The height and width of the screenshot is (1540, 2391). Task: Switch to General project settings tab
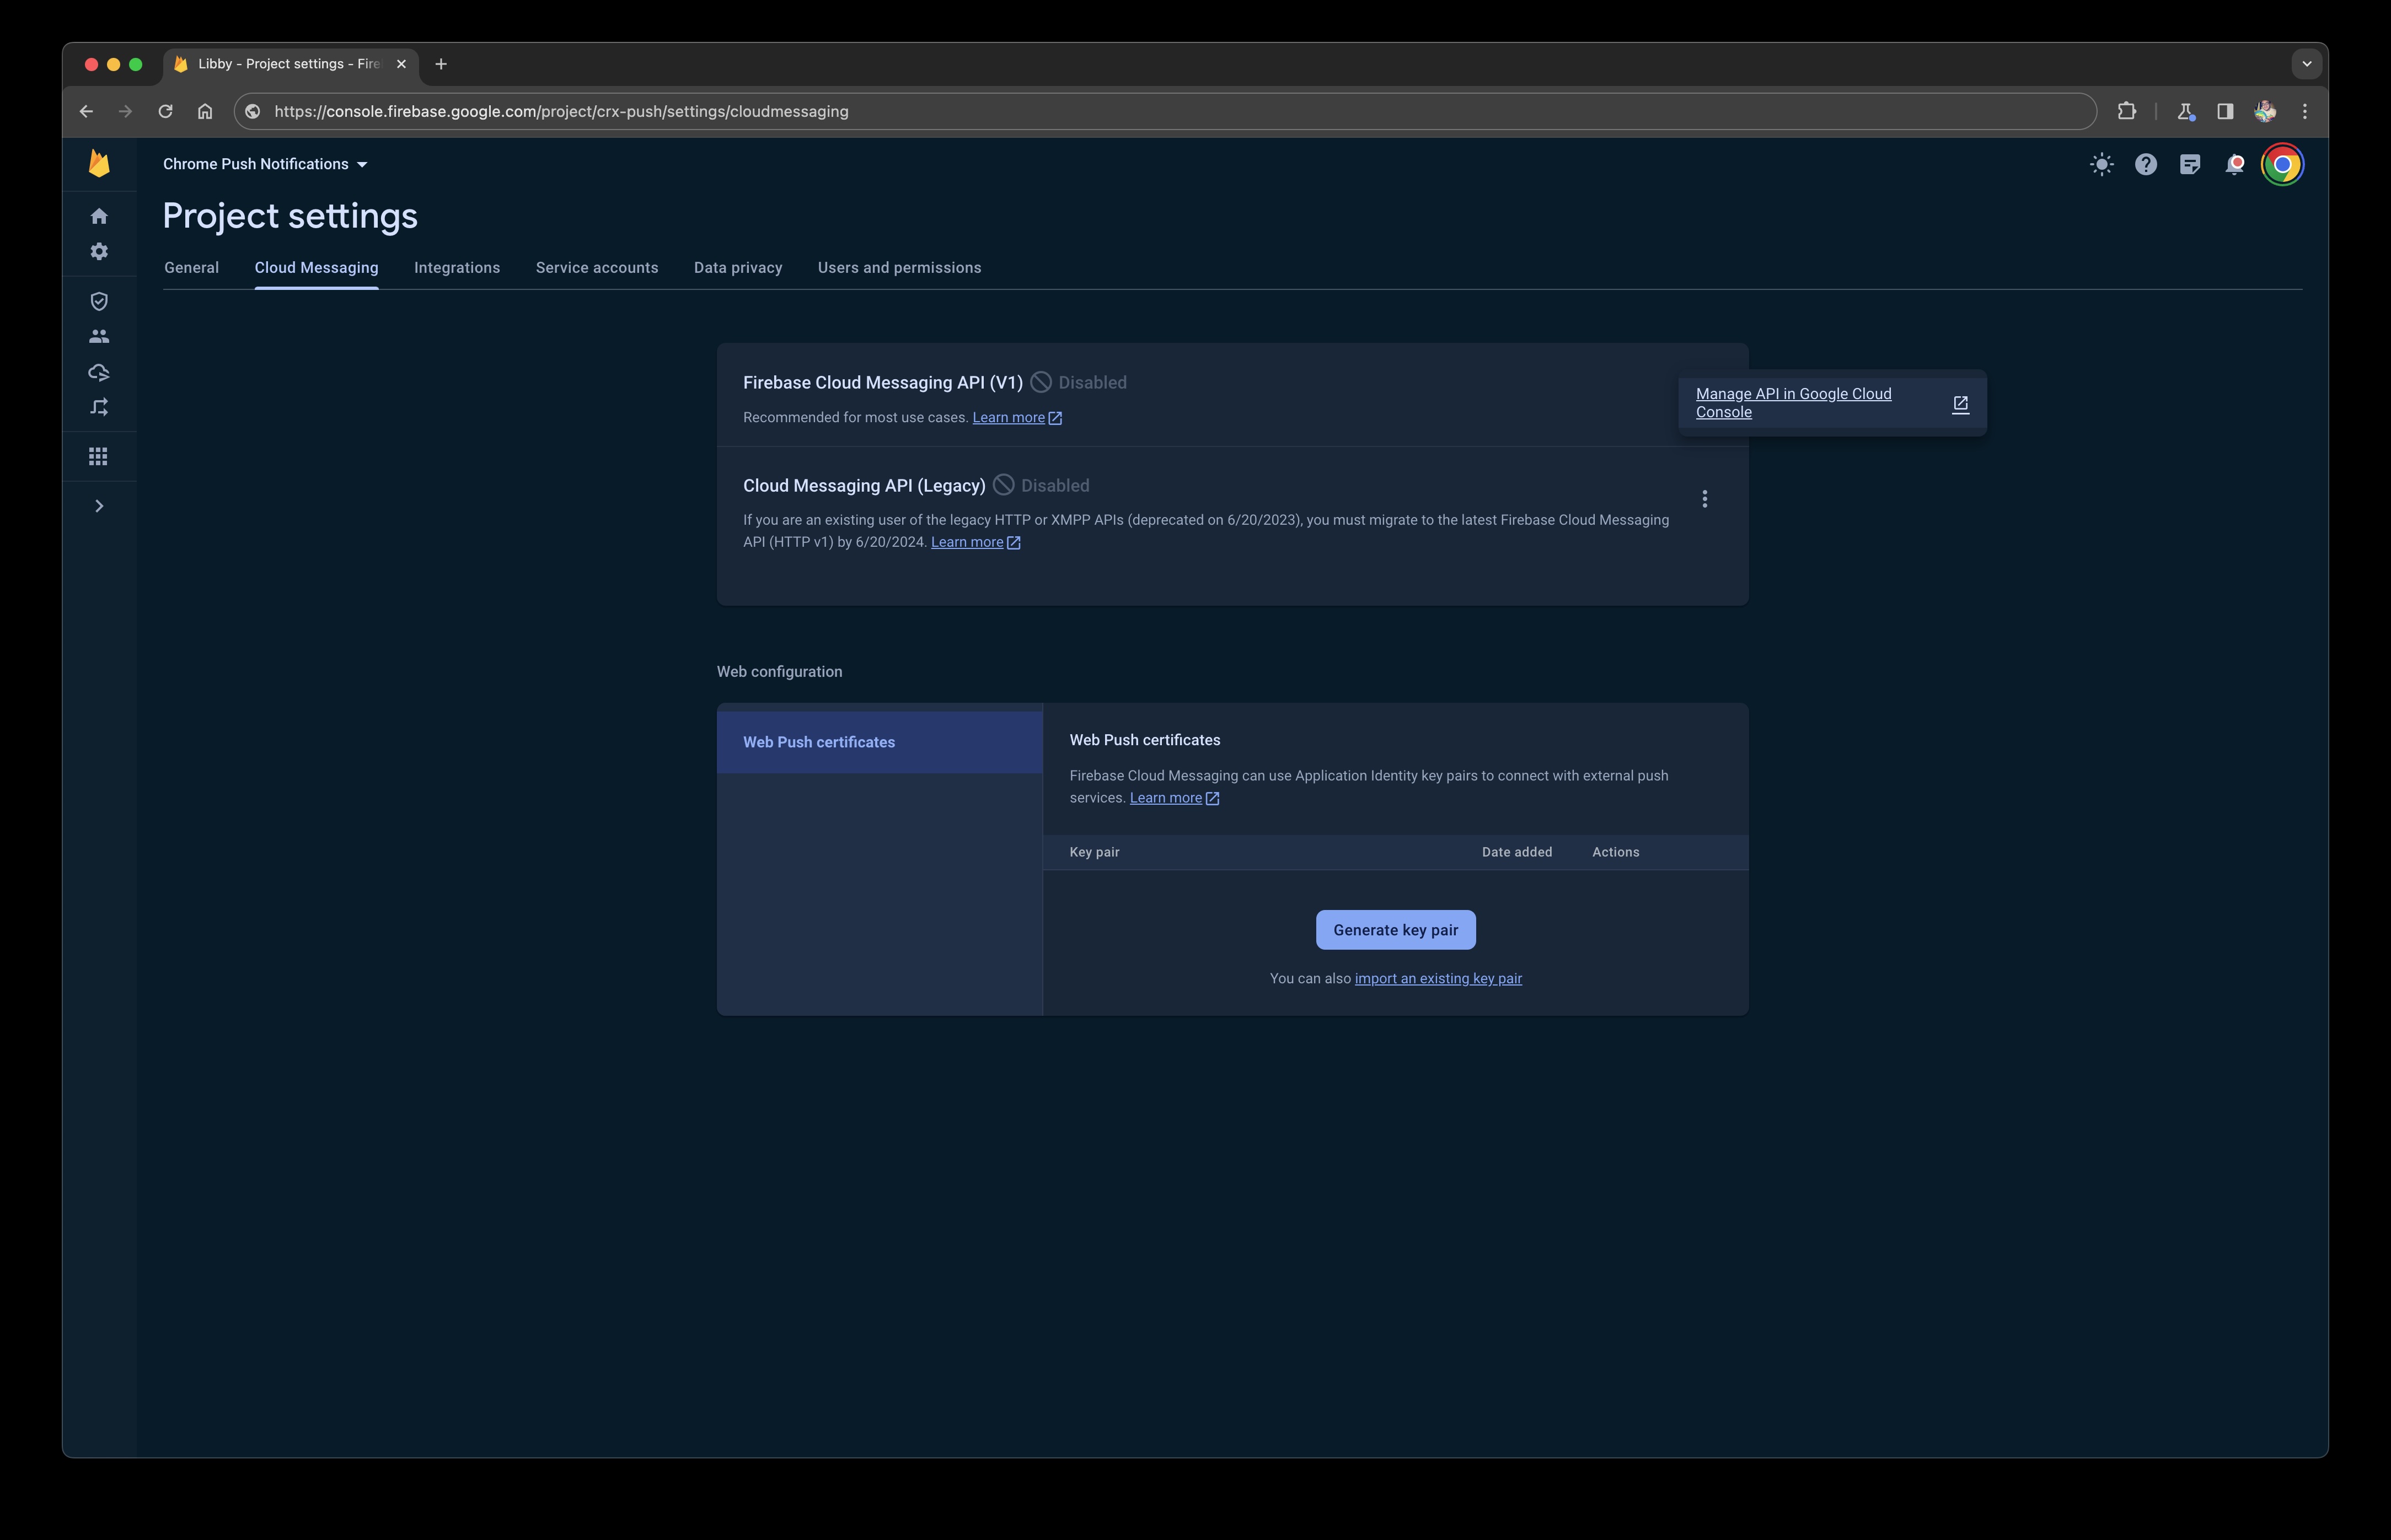[190, 267]
